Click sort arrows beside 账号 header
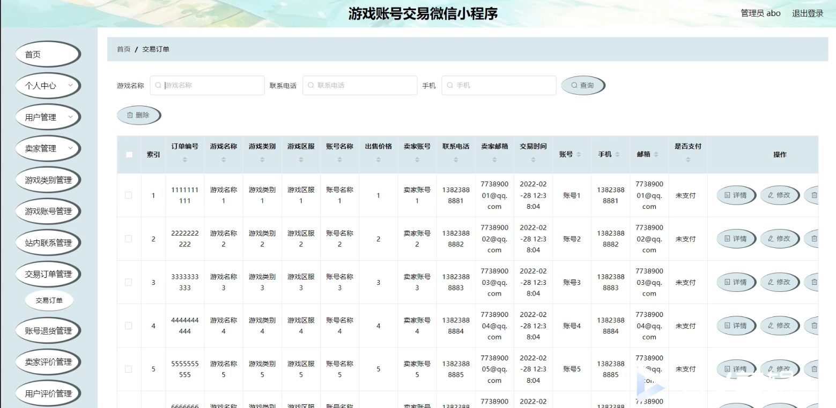The width and height of the screenshot is (836, 408). 578,155
